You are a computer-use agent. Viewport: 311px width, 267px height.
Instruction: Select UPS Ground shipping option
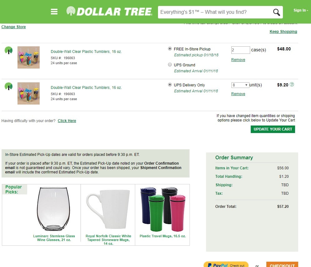click(x=170, y=64)
